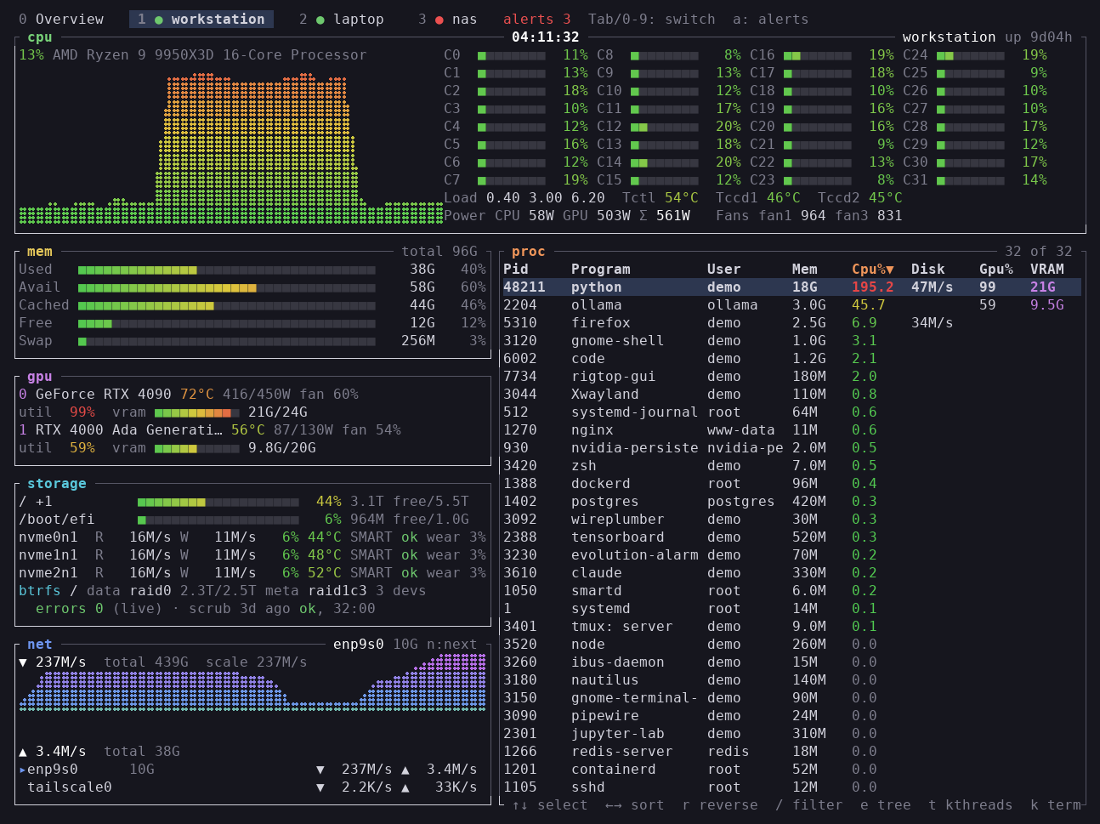This screenshot has height=824, width=1100.
Task: Select the postgres process row
Action: click(x=791, y=501)
